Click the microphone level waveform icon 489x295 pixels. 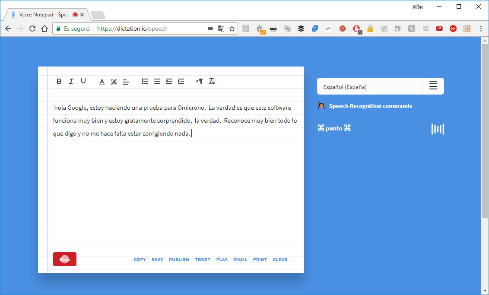pyautogui.click(x=438, y=128)
